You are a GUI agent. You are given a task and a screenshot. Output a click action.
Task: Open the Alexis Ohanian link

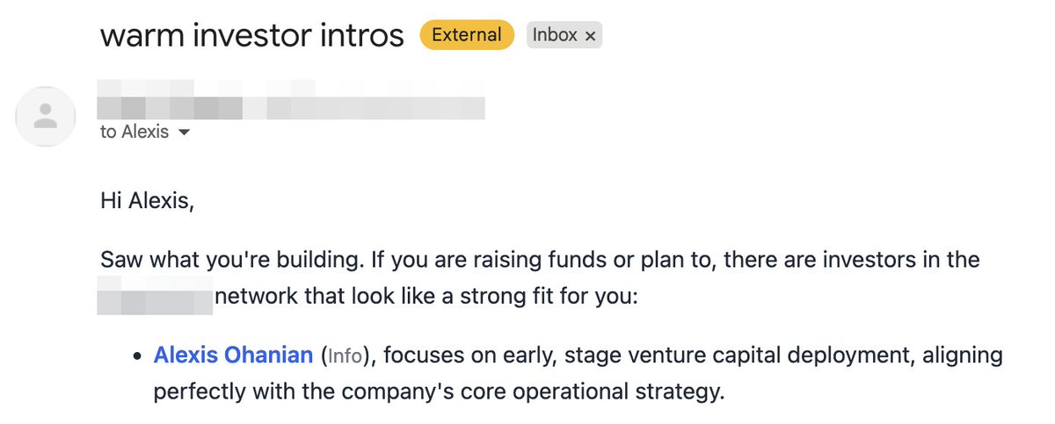pos(233,356)
